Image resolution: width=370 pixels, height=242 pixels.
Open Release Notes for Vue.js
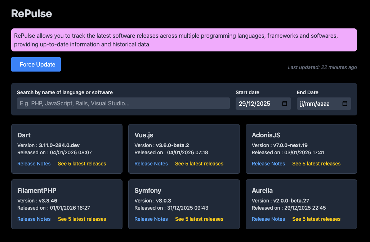[x=151, y=164]
